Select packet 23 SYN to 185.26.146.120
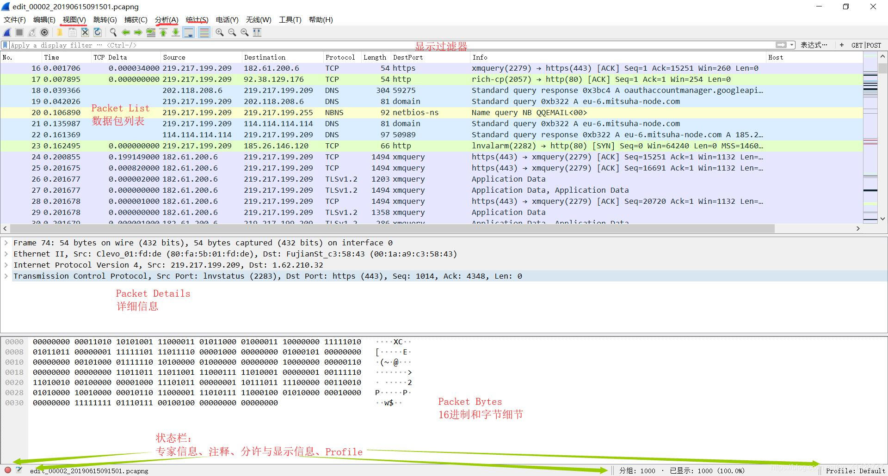This screenshot has height=476, width=888. pyautogui.click(x=431, y=146)
